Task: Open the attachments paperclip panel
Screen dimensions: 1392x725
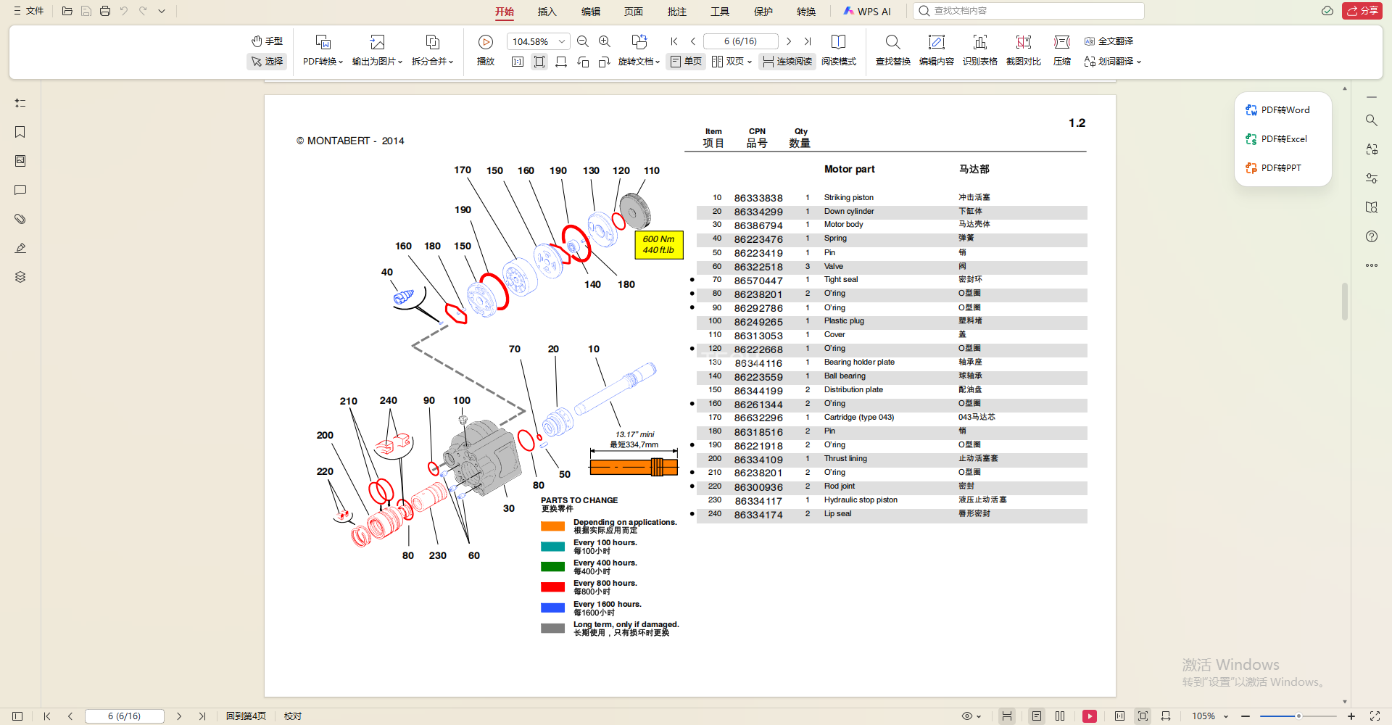Action: (20, 219)
